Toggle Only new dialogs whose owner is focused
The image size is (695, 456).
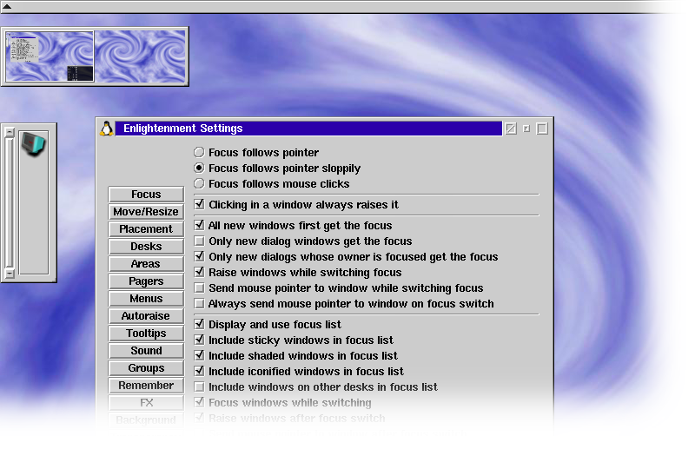pyautogui.click(x=200, y=256)
